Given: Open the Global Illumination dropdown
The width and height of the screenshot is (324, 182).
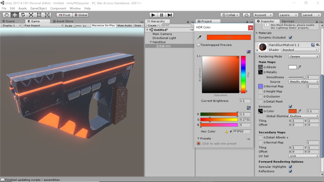Looking at the screenshot, I should pos(303,116).
